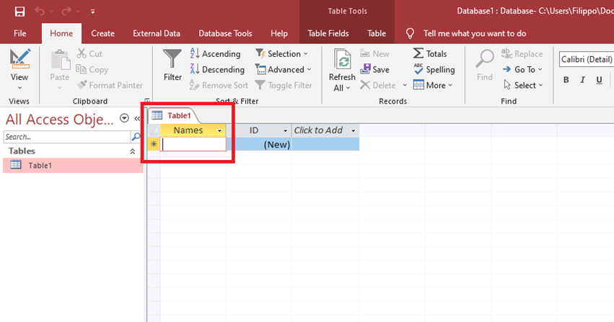This screenshot has width=614, height=322.
Task: Activate Format Painter brush
Action: click(110, 85)
